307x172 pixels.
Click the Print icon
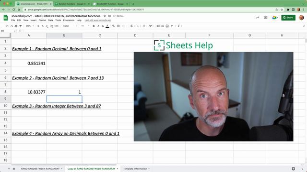tap(16, 26)
